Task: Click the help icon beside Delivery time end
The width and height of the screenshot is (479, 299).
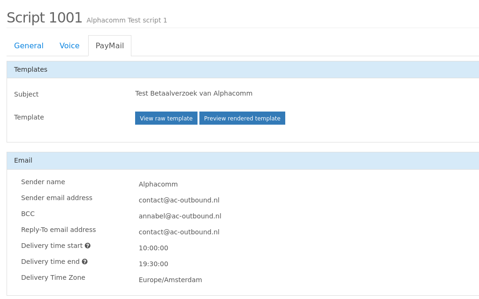Action: coord(84,262)
